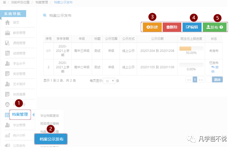The height and width of the screenshot is (149, 234).
Task: Click the 50.00% progress bar
Action: click(x=191, y=49)
